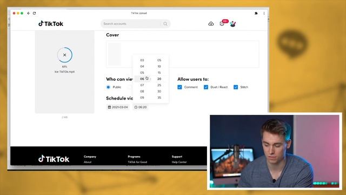Viewport: 346px width, 195px height.
Task: Choose minute 10 in time picker
Action: (x=159, y=66)
